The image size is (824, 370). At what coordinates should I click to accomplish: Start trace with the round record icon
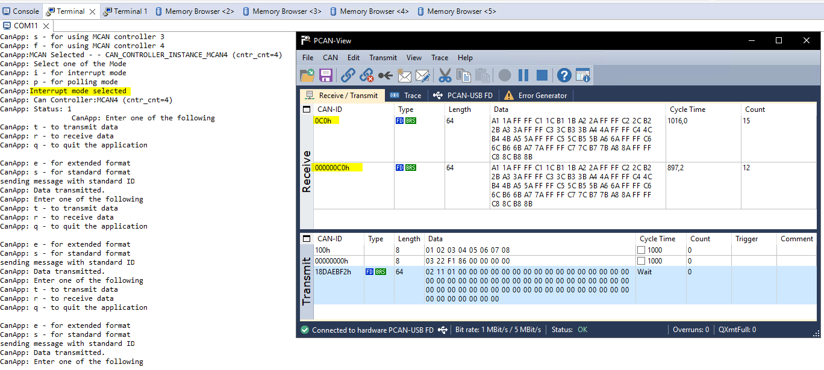point(505,75)
